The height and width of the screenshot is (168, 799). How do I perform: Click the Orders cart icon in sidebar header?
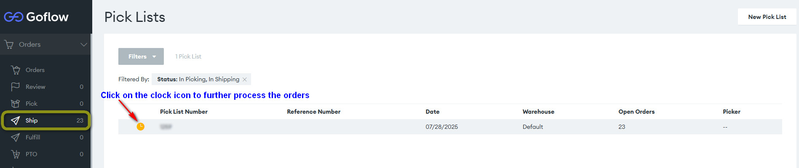8,44
